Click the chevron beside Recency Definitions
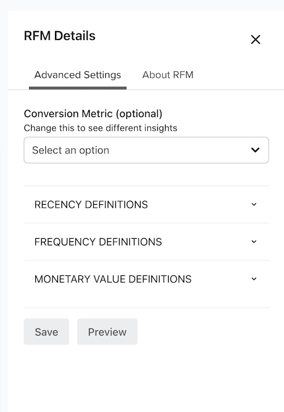This screenshot has width=284, height=412. click(x=254, y=204)
